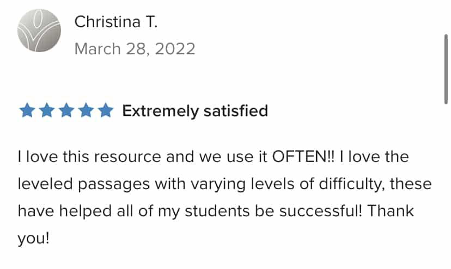The image size is (451, 269).
Task: Click the word 'resource' in first line
Action: tap(127, 157)
